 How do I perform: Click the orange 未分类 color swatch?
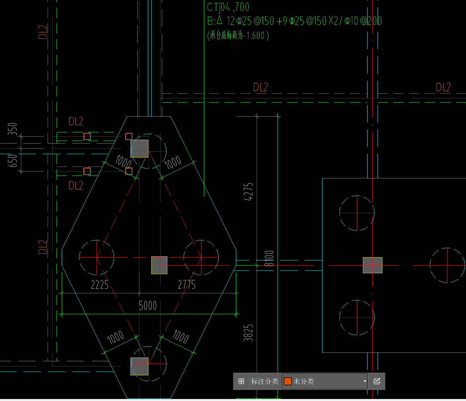(x=288, y=381)
